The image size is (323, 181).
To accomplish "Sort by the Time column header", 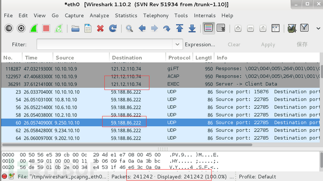I will point(37,58).
